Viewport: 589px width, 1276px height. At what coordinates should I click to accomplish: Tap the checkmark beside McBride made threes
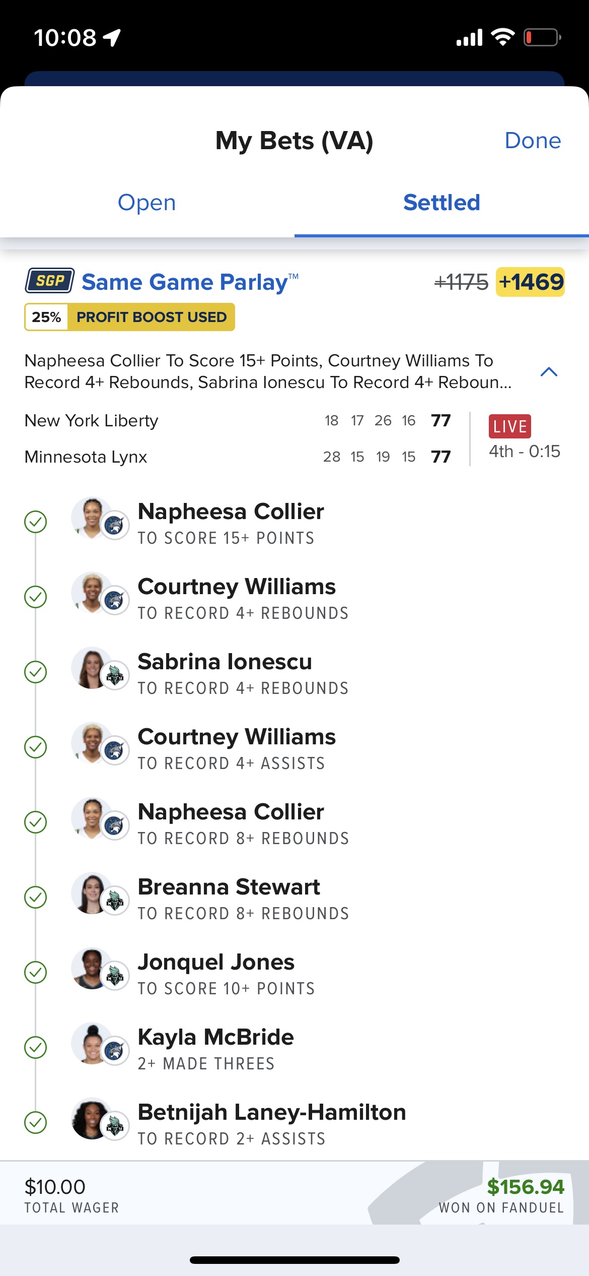36,1047
